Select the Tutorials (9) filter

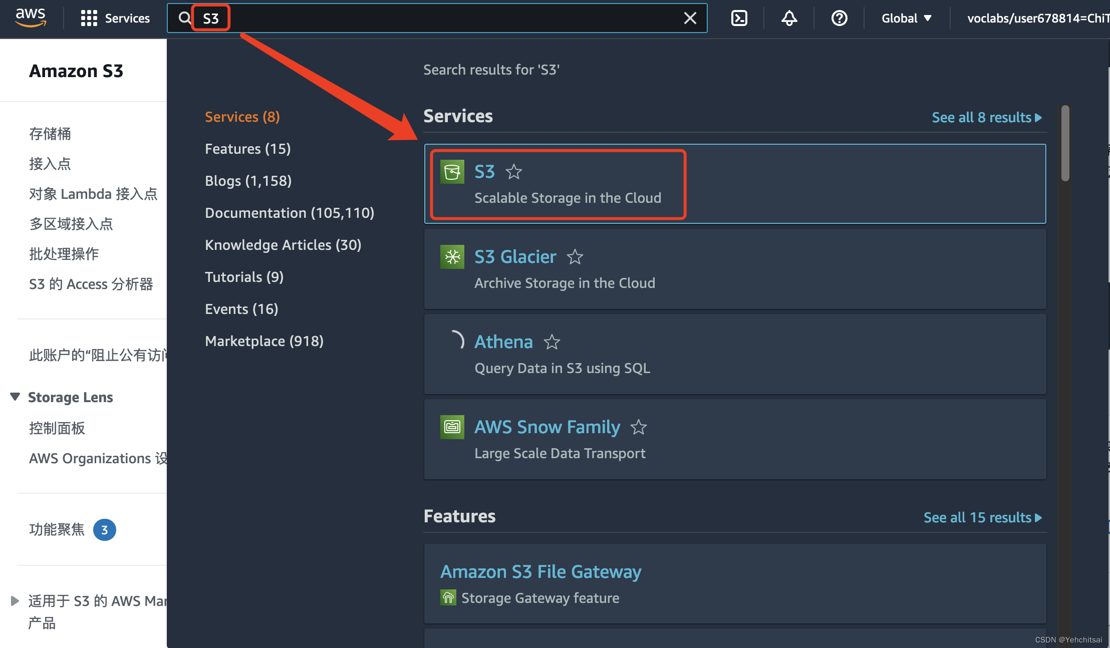pos(244,277)
